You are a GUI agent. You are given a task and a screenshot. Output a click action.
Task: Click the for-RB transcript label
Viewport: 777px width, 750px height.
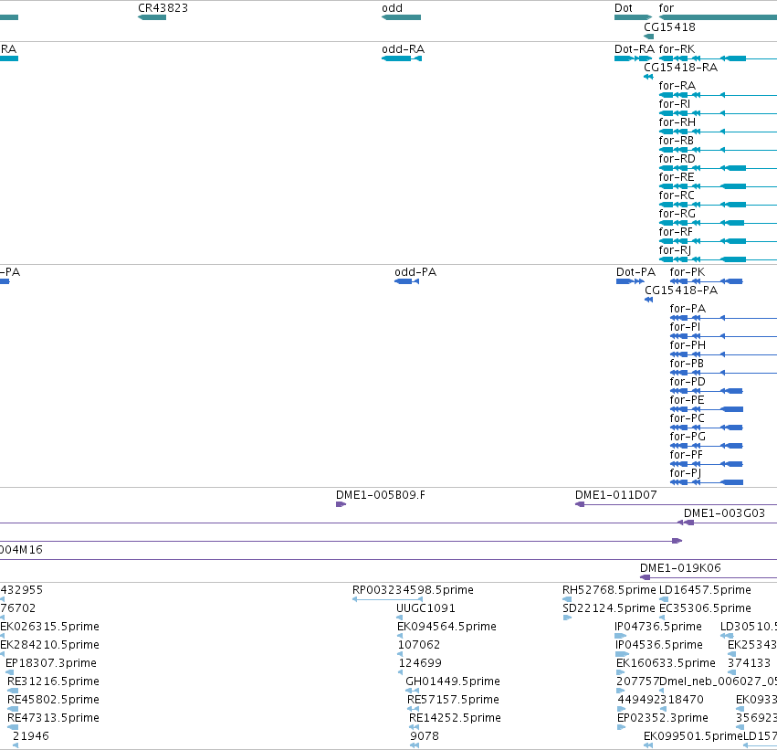click(676, 141)
